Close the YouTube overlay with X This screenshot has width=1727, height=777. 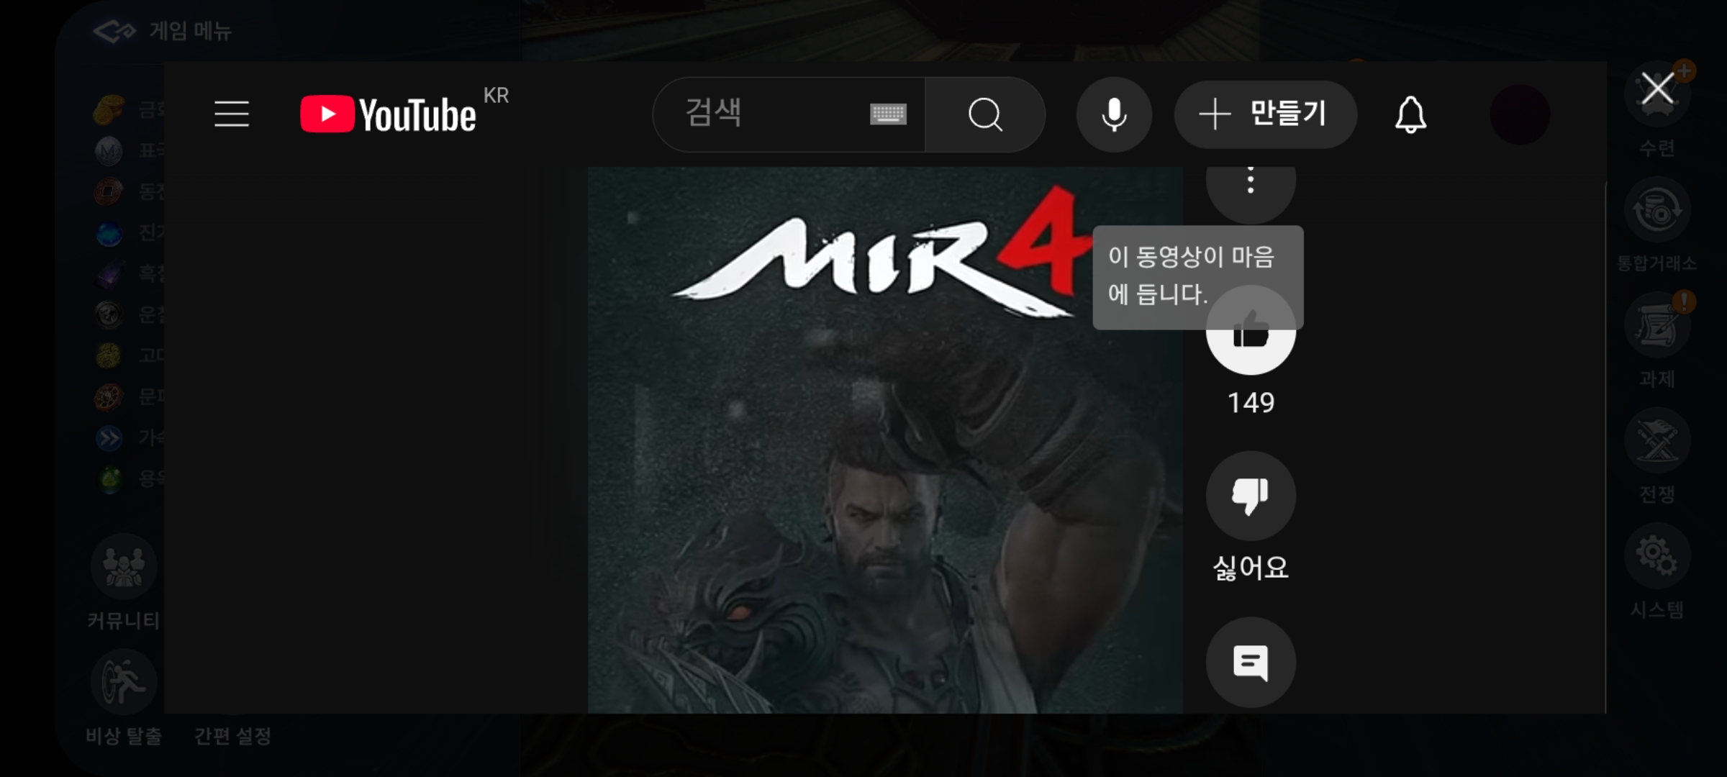[x=1657, y=90]
